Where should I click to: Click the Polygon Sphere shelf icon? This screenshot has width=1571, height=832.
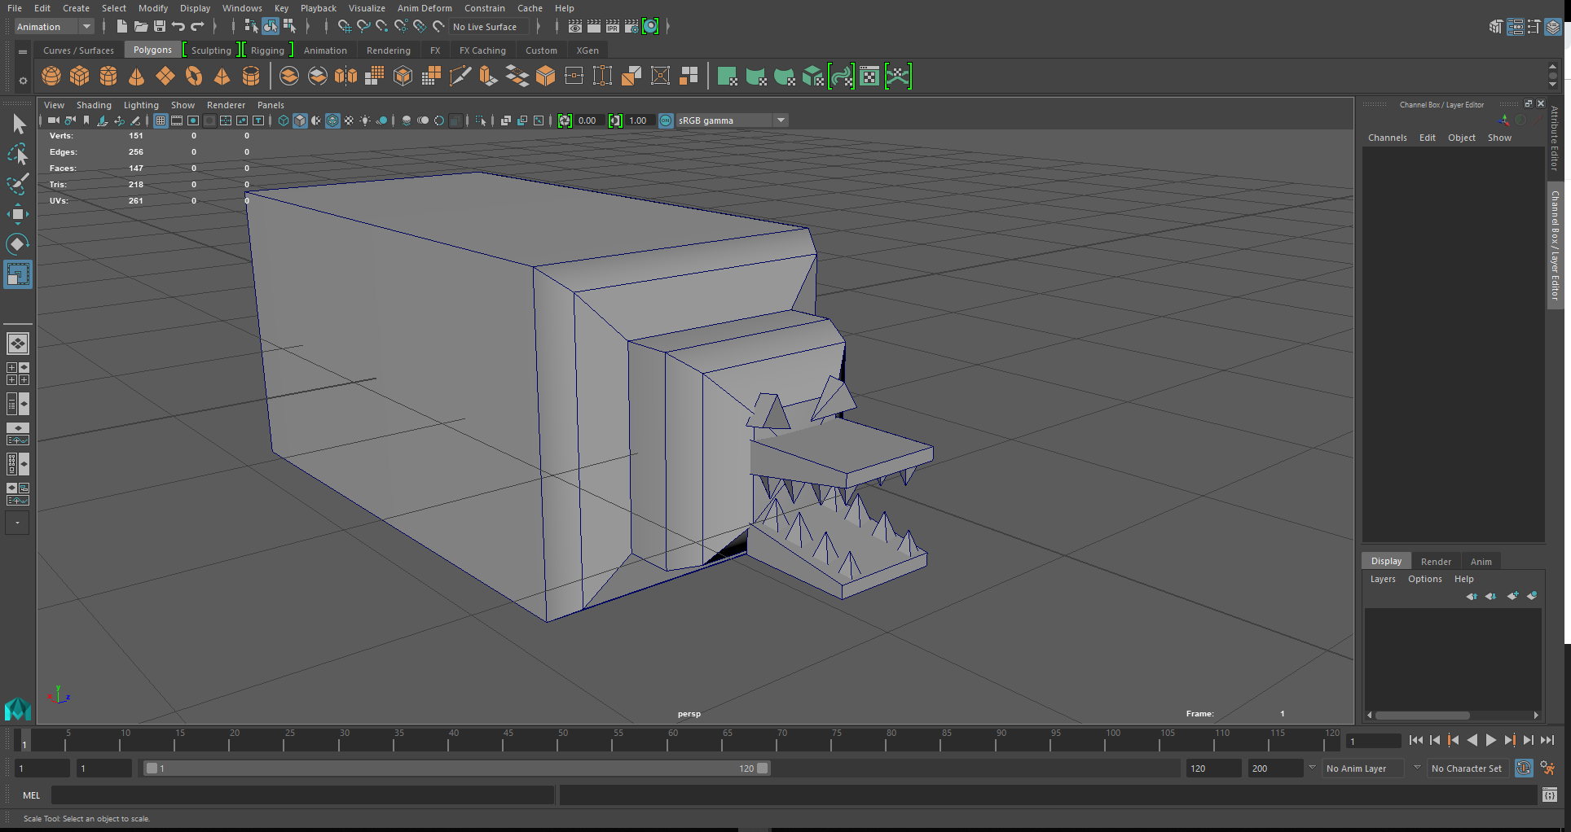click(x=51, y=77)
